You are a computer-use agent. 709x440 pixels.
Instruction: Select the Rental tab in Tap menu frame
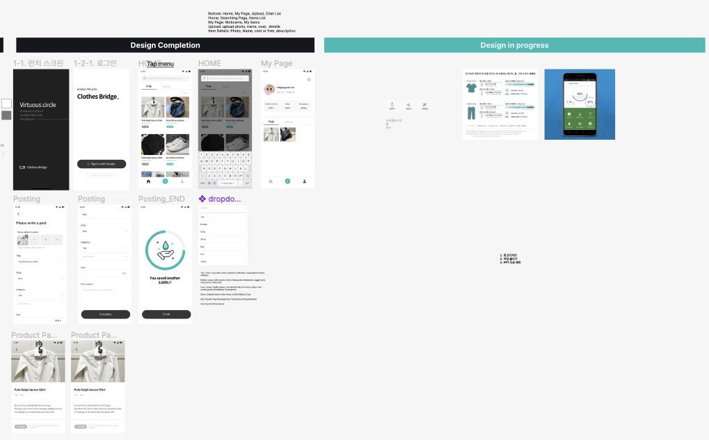[x=166, y=86]
